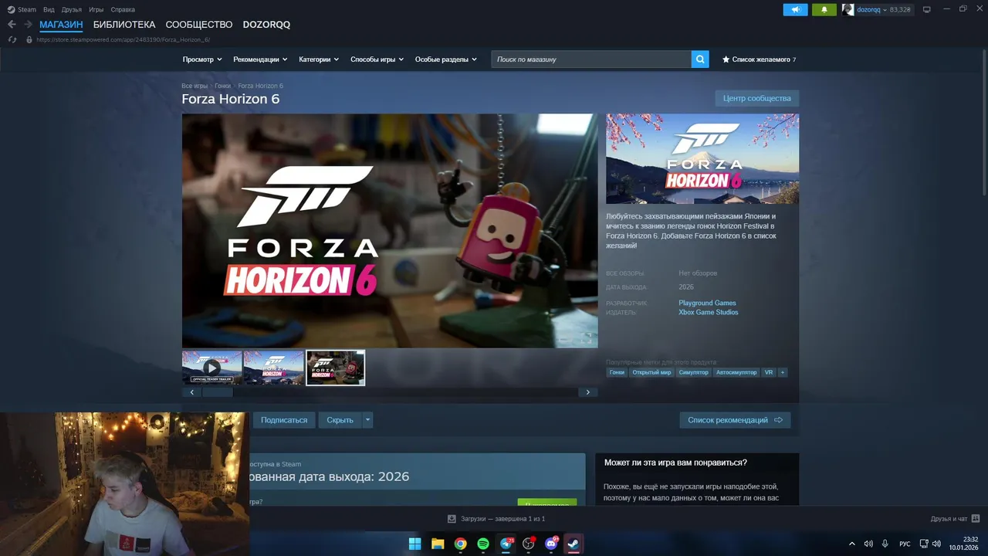Open the Друзья menu
The image size is (988, 556).
72,9
